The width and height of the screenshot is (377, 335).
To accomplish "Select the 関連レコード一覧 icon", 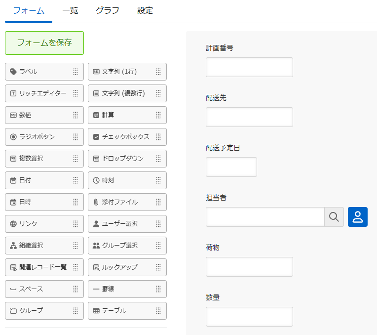I will coord(13,267).
